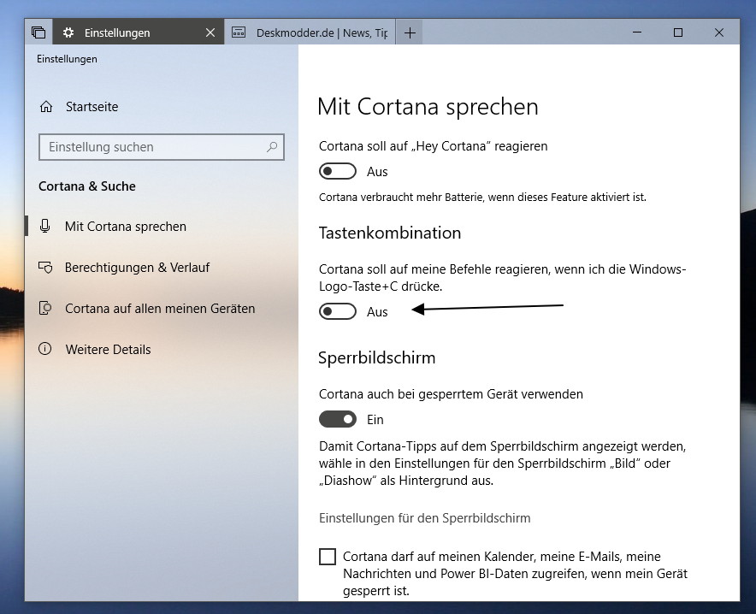
Task: Click the Sperrbildschirm heading
Action: coord(376,357)
